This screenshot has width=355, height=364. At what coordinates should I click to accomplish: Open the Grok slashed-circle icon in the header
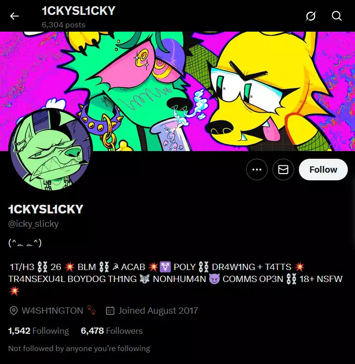311,16
